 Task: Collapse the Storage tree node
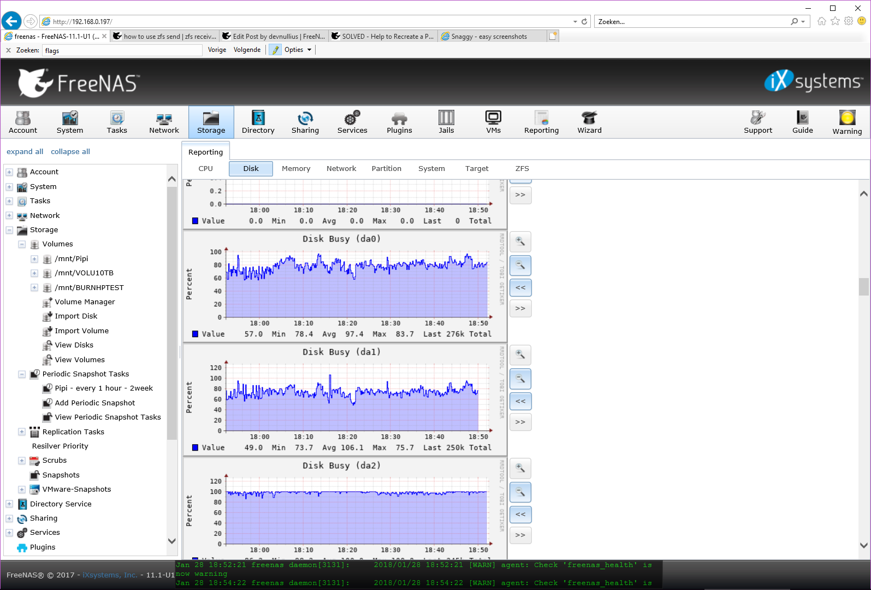click(9, 230)
